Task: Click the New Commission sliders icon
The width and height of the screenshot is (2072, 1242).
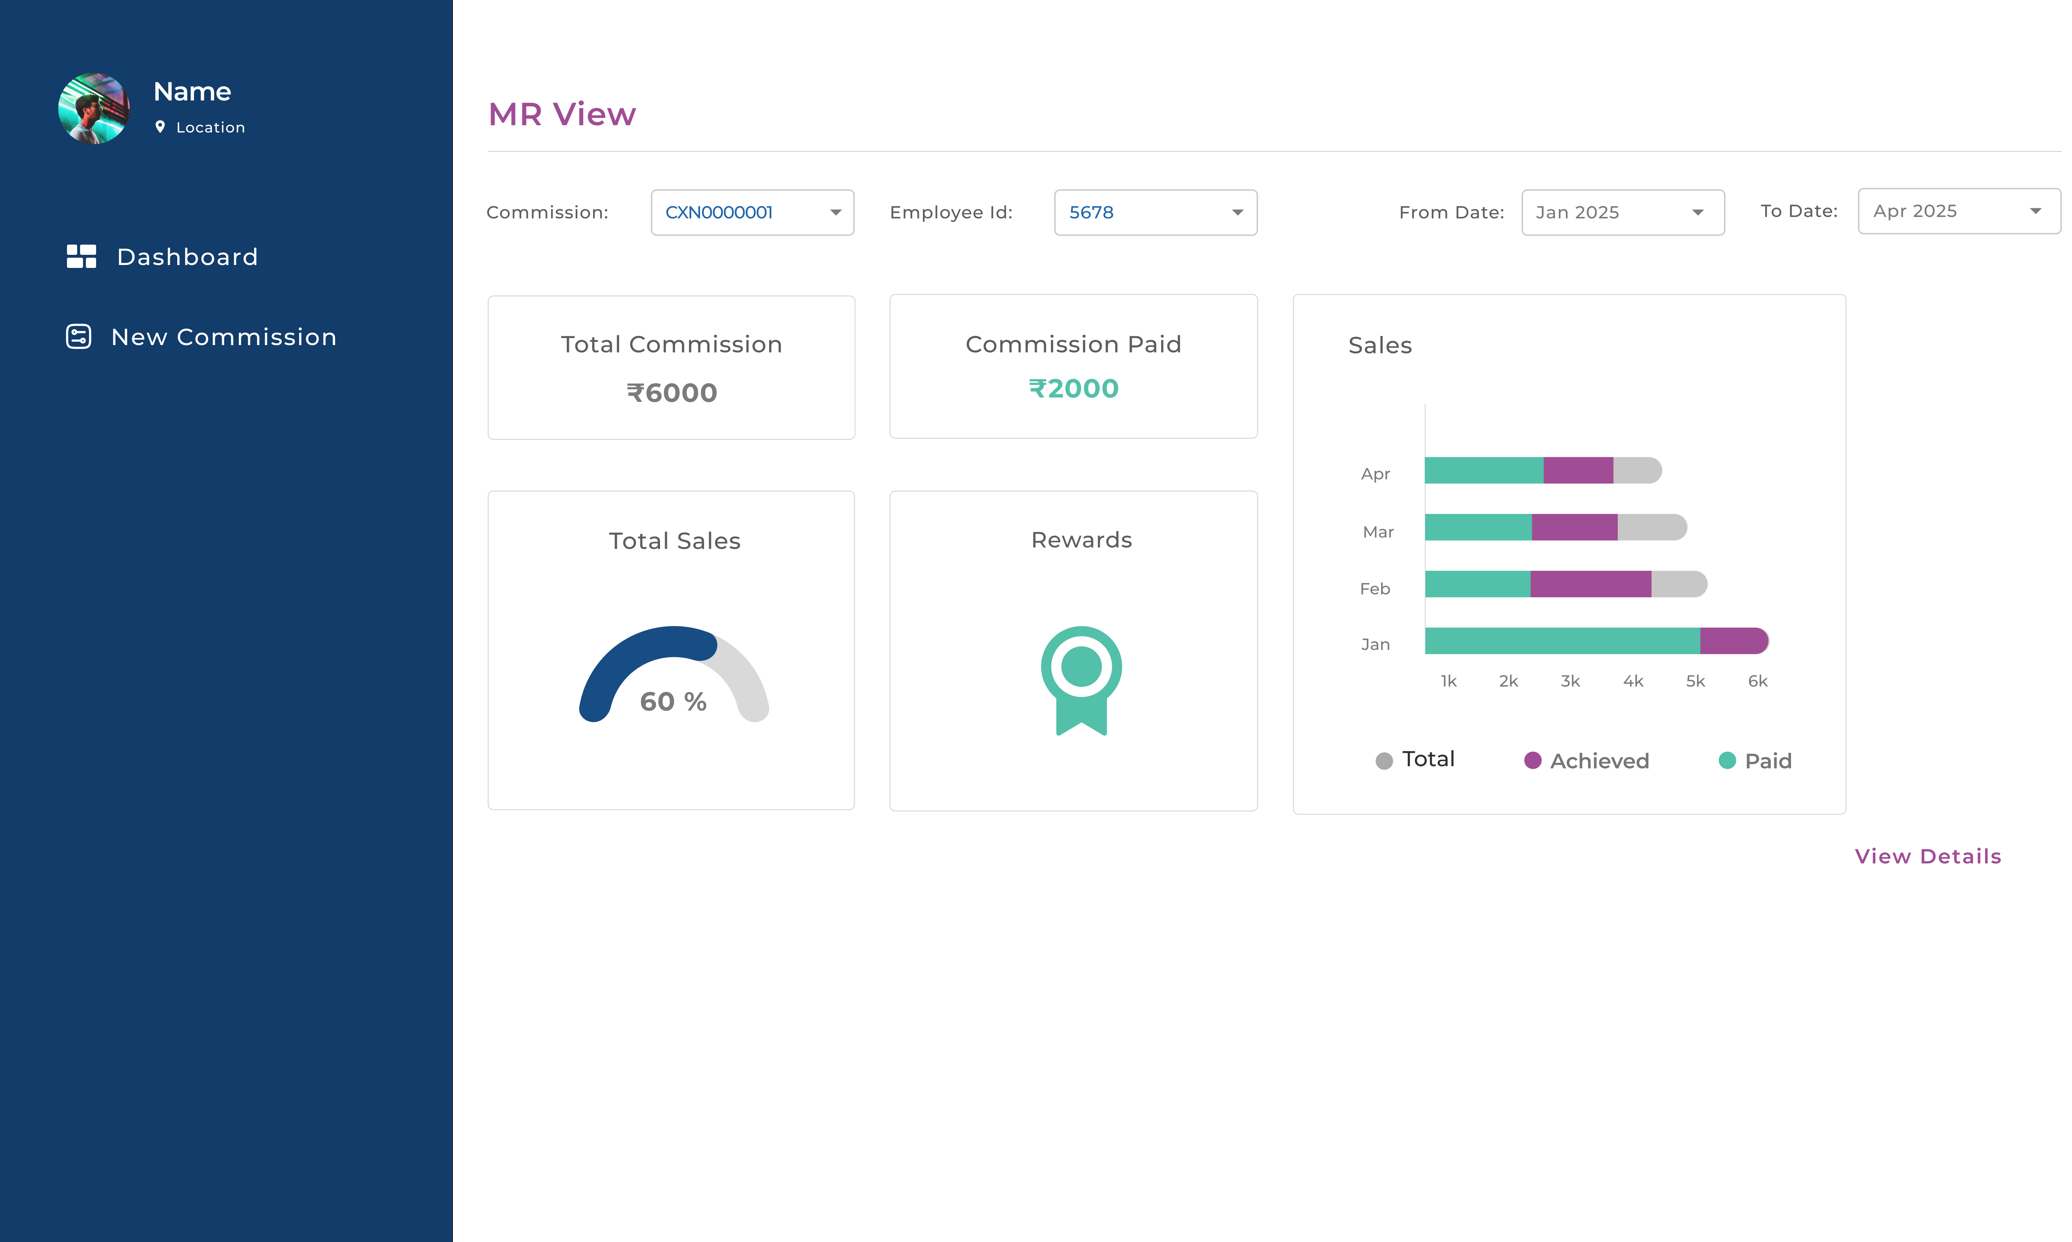Action: (x=79, y=336)
